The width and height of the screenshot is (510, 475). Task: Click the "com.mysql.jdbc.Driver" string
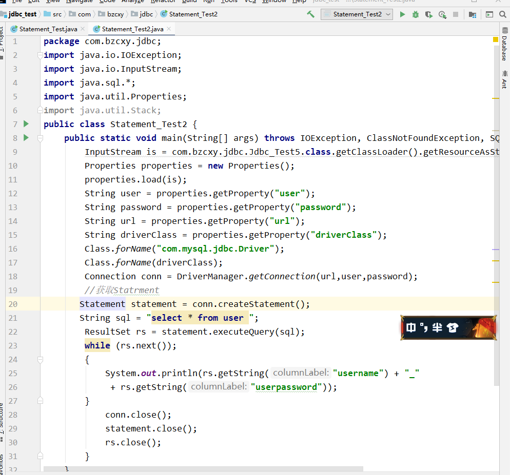215,249
